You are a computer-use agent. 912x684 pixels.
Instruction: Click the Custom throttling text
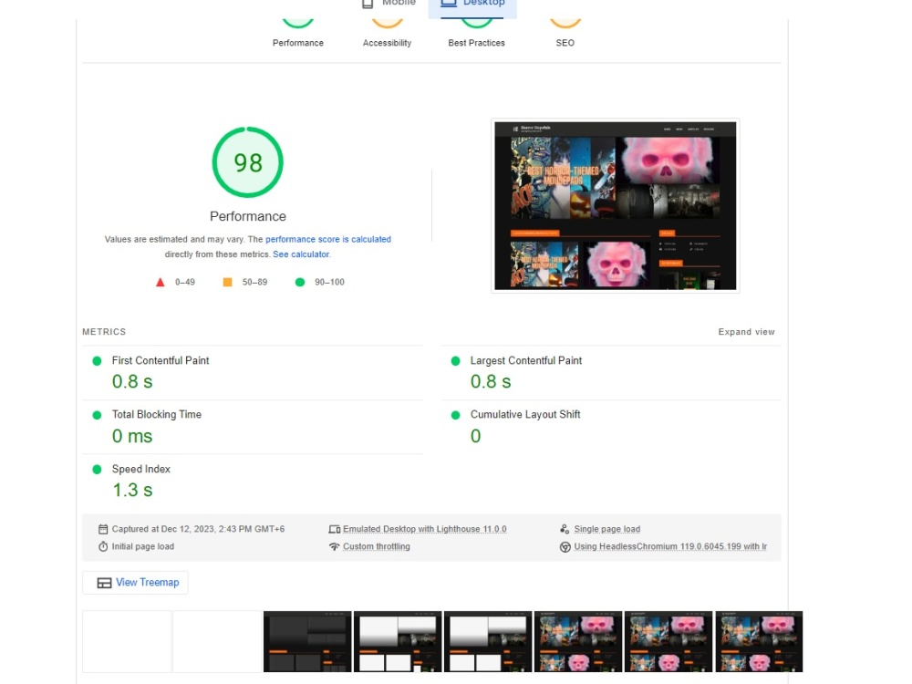click(x=377, y=546)
